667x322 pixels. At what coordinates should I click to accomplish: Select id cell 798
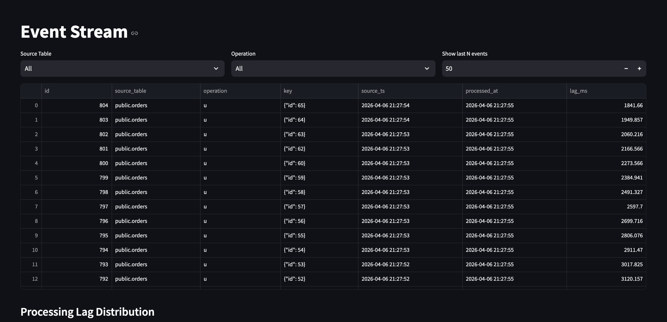point(77,192)
